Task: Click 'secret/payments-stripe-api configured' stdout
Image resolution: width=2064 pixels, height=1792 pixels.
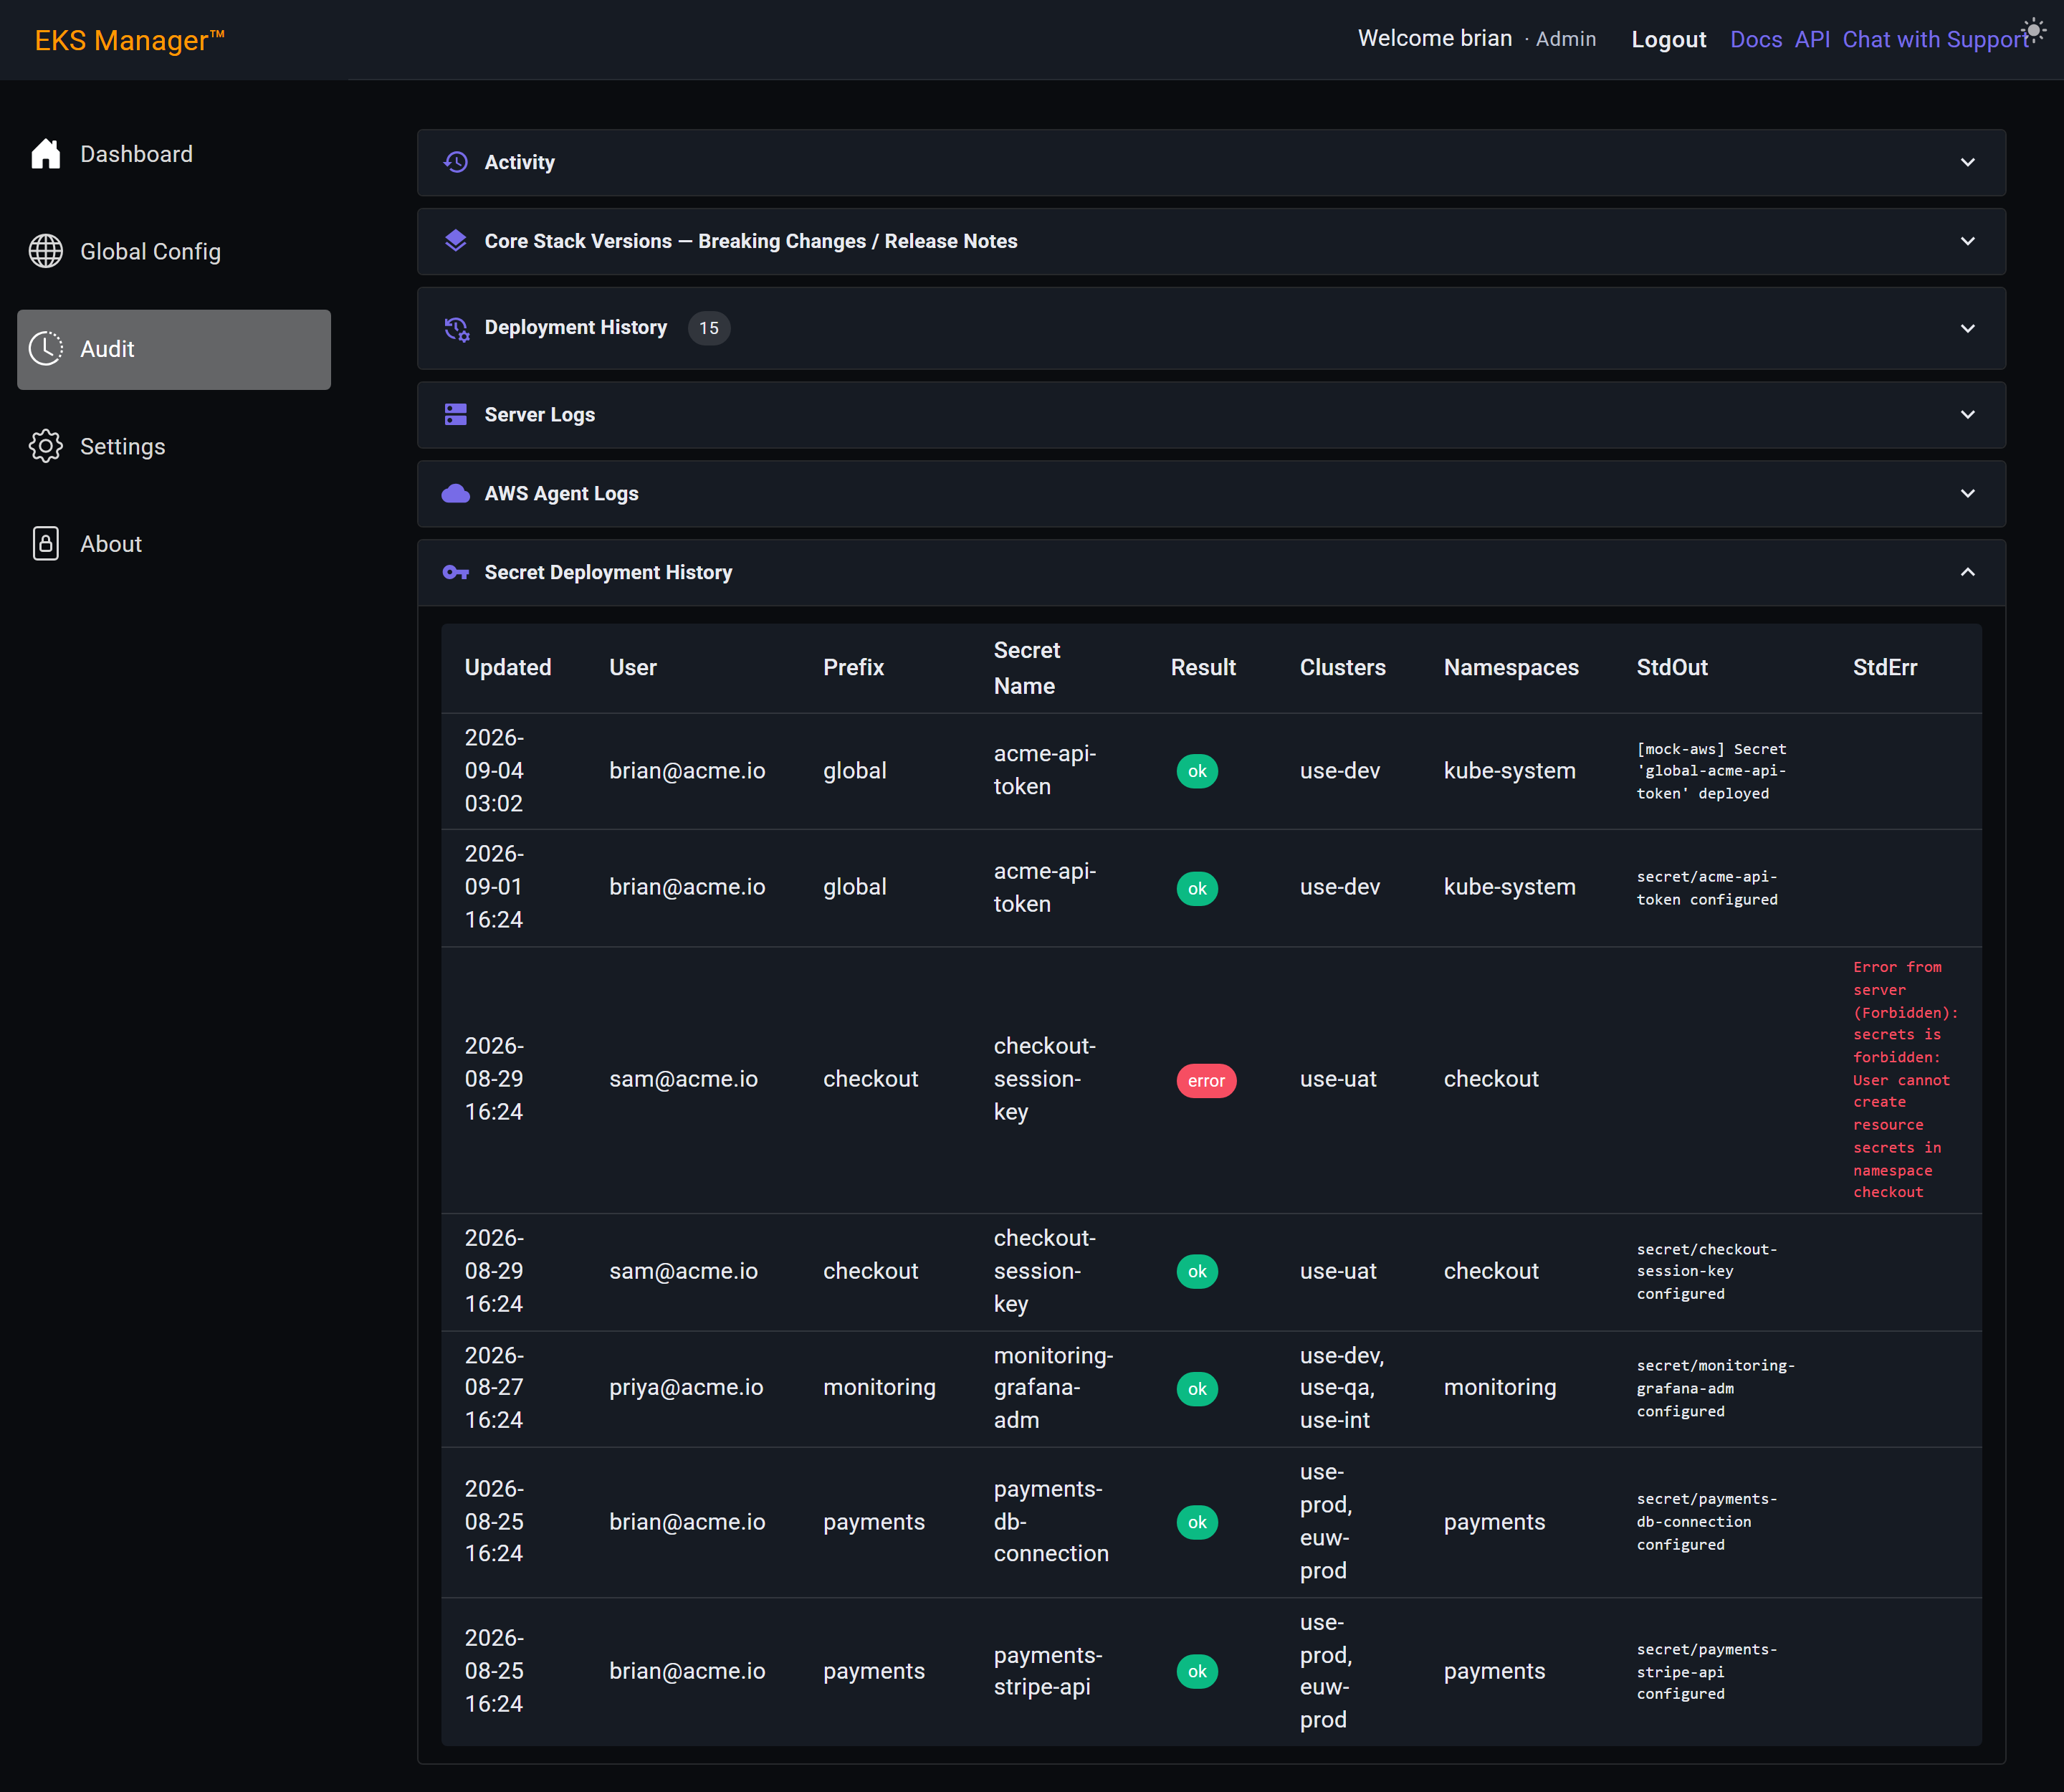Action: click(x=1707, y=1672)
